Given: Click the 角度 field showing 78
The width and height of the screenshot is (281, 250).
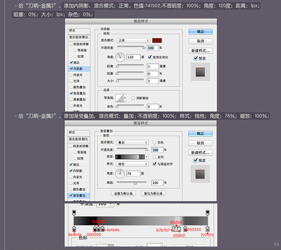Looking at the screenshot, I should 133,173.
